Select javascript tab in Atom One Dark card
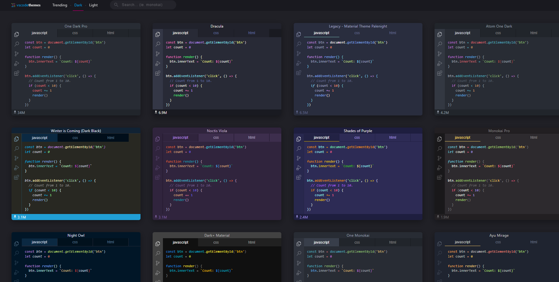The height and width of the screenshot is (282, 559). 462,33
